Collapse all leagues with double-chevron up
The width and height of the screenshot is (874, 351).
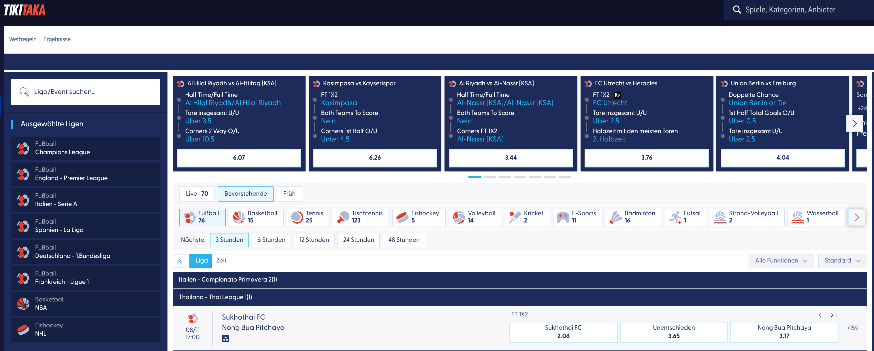point(179,261)
